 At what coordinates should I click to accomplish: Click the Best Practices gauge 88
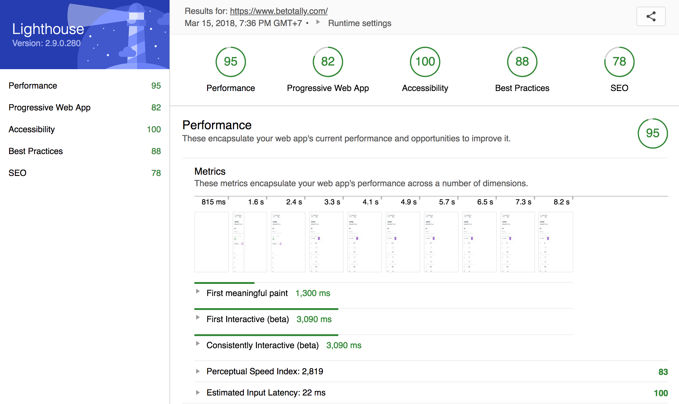coord(522,62)
